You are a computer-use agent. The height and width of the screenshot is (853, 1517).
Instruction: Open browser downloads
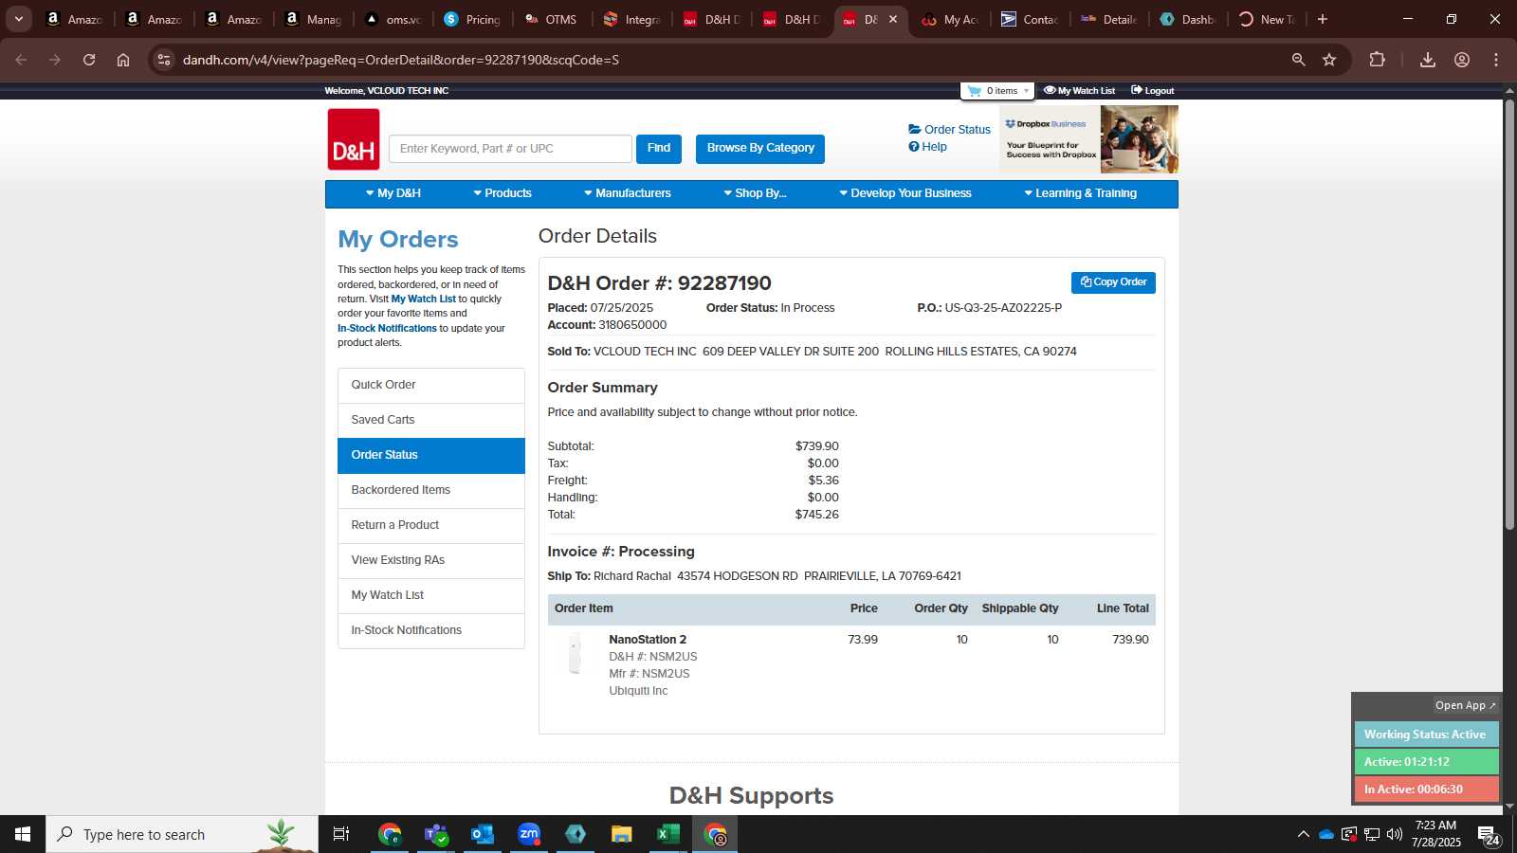tap(1428, 60)
